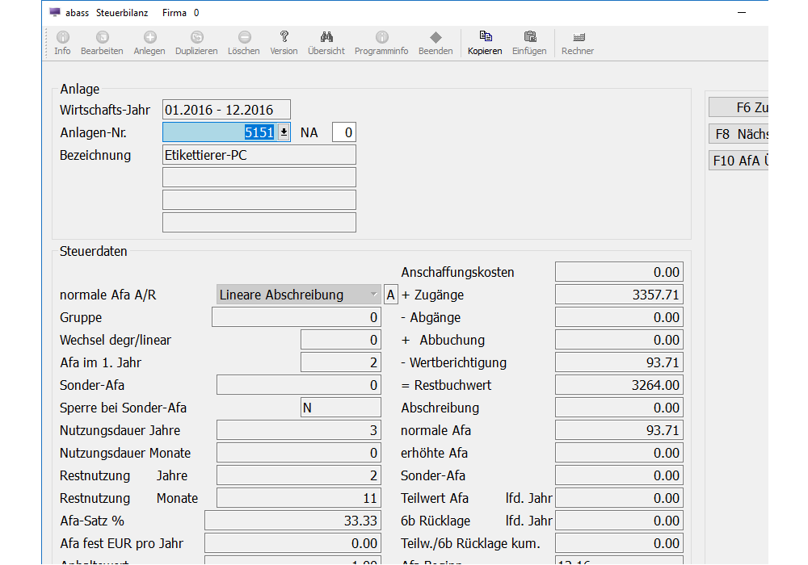The image size is (808, 565).
Task: Click the Programminfo toolbar icon
Action: [x=382, y=38]
